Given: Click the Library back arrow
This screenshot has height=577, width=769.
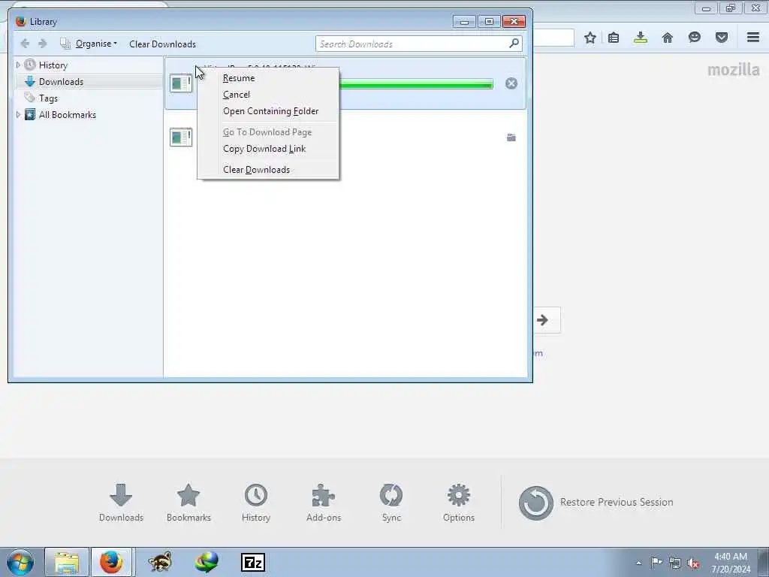Looking at the screenshot, I should 25,44.
